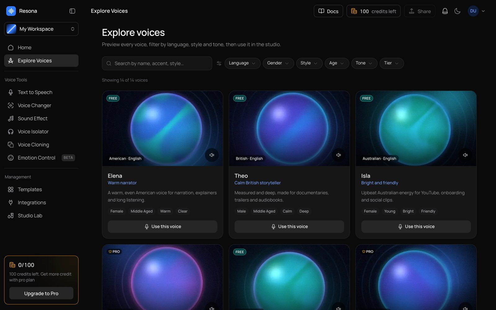Click the Warm tag on Elena

click(x=165, y=211)
